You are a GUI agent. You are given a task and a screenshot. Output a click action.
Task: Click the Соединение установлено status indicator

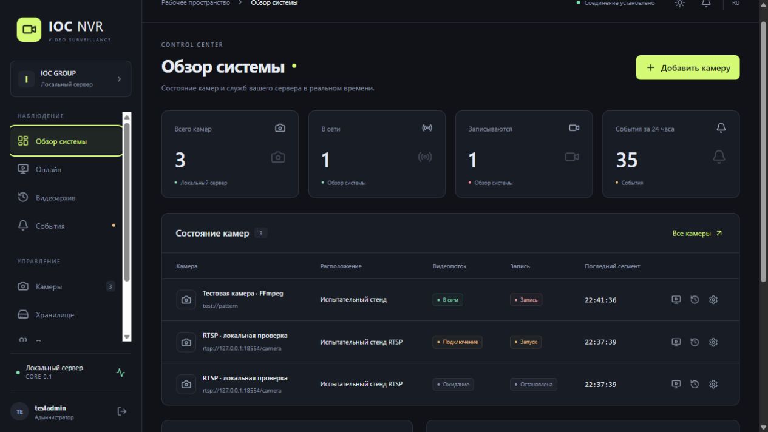pyautogui.click(x=616, y=4)
